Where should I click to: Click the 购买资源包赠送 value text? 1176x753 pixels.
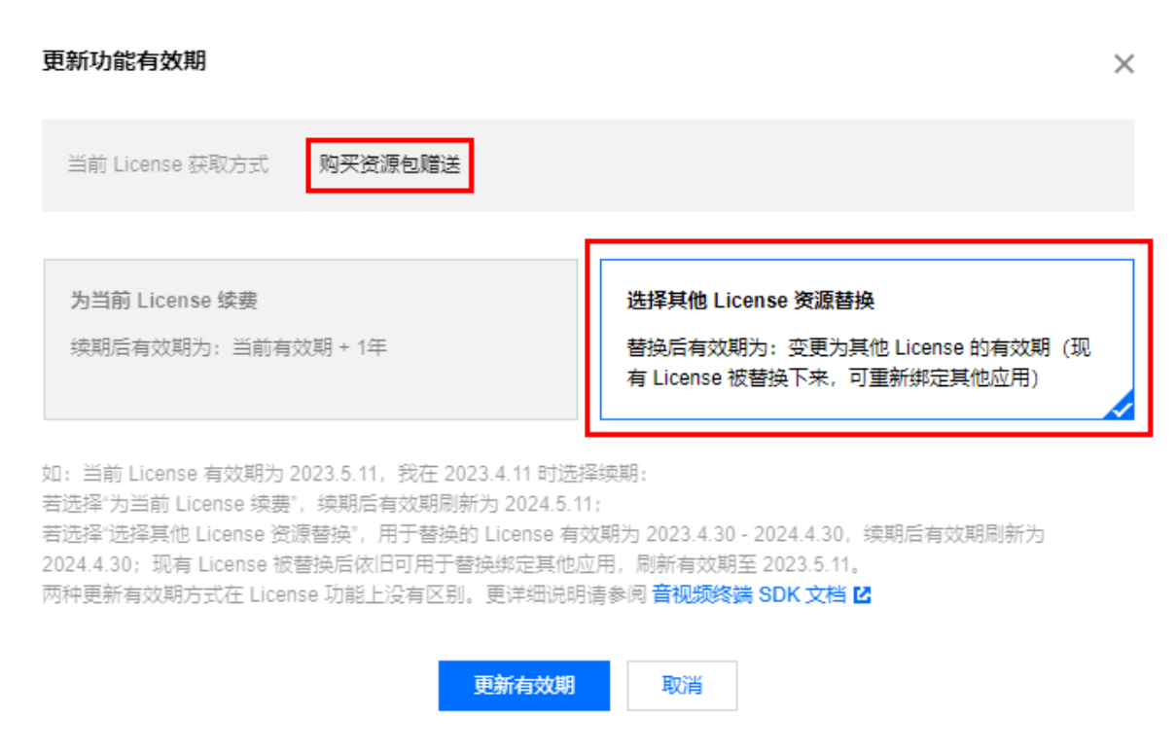coord(390,164)
